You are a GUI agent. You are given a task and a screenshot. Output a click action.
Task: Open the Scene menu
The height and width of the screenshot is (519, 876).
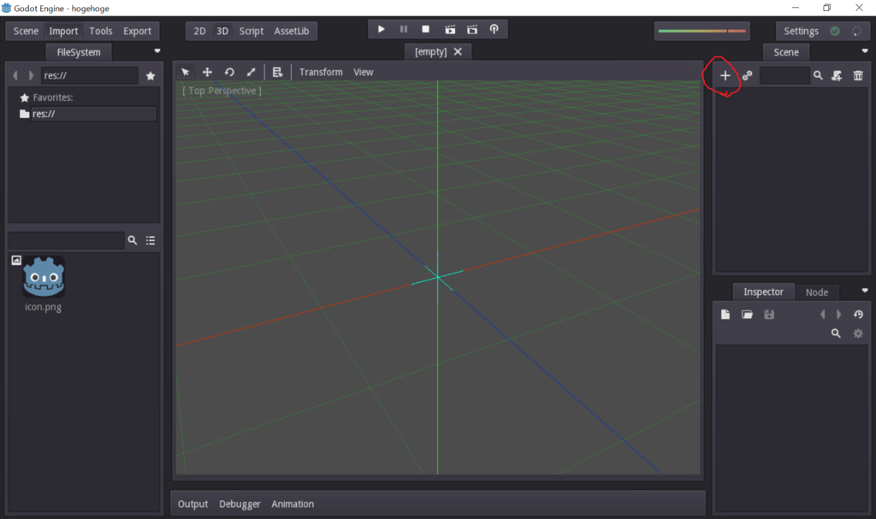26,32
